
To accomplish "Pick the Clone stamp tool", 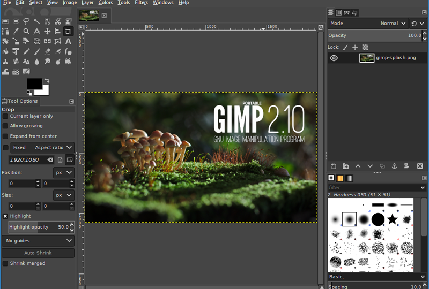I will pyautogui.click(x=5, y=62).
